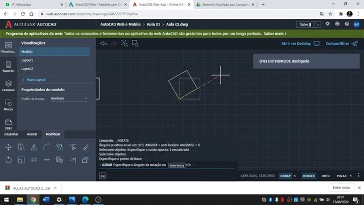Screen dimensions: 364x205
Task: Open the help question mark icon
Action: pyautogui.click(x=347, y=24)
